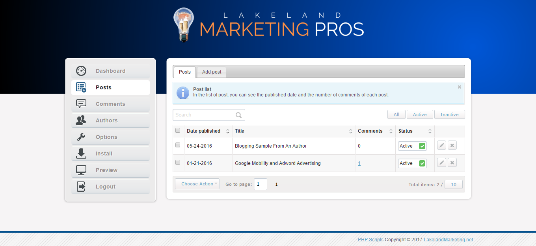Viewport: 536px width, 246px height.
Task: Click the Install download icon
Action: 81,154
